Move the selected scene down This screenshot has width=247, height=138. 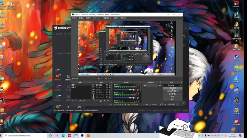click(84, 101)
